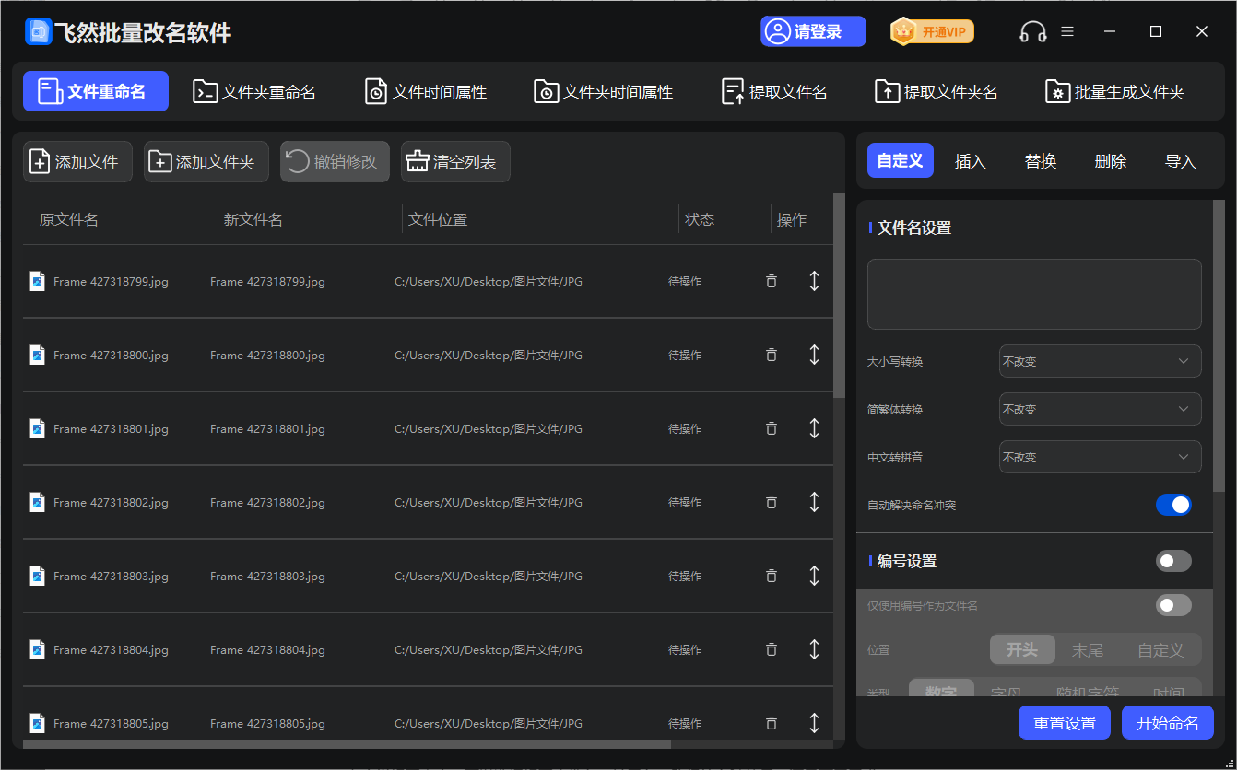Toggle 仅使用编号作为文件名 switch
Viewport: 1237px width, 770px height.
click(x=1172, y=605)
